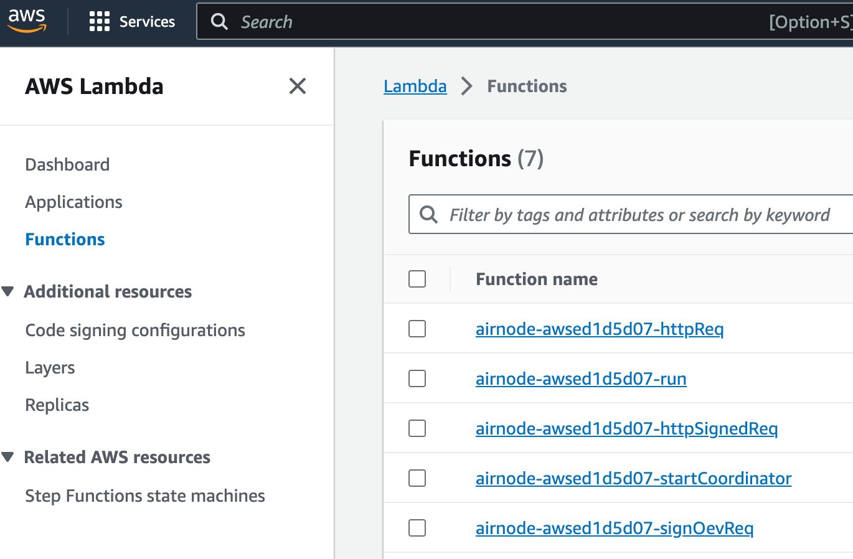This screenshot has height=559, width=853.
Task: Go to Dashboard in the sidebar
Action: (x=67, y=164)
